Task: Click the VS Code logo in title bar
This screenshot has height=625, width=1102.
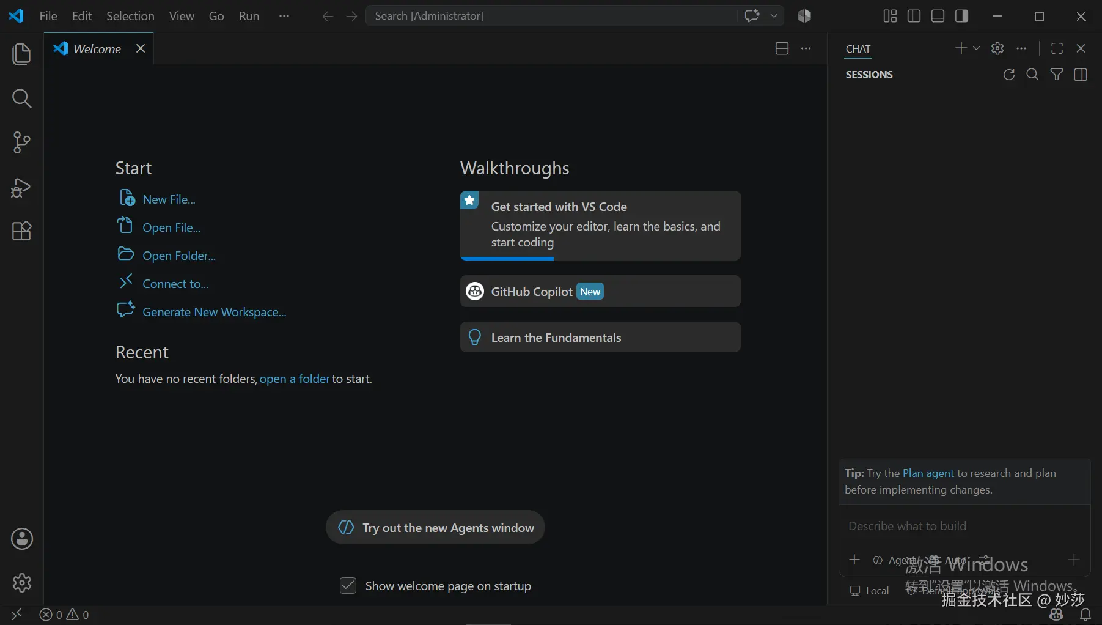Action: pyautogui.click(x=16, y=16)
